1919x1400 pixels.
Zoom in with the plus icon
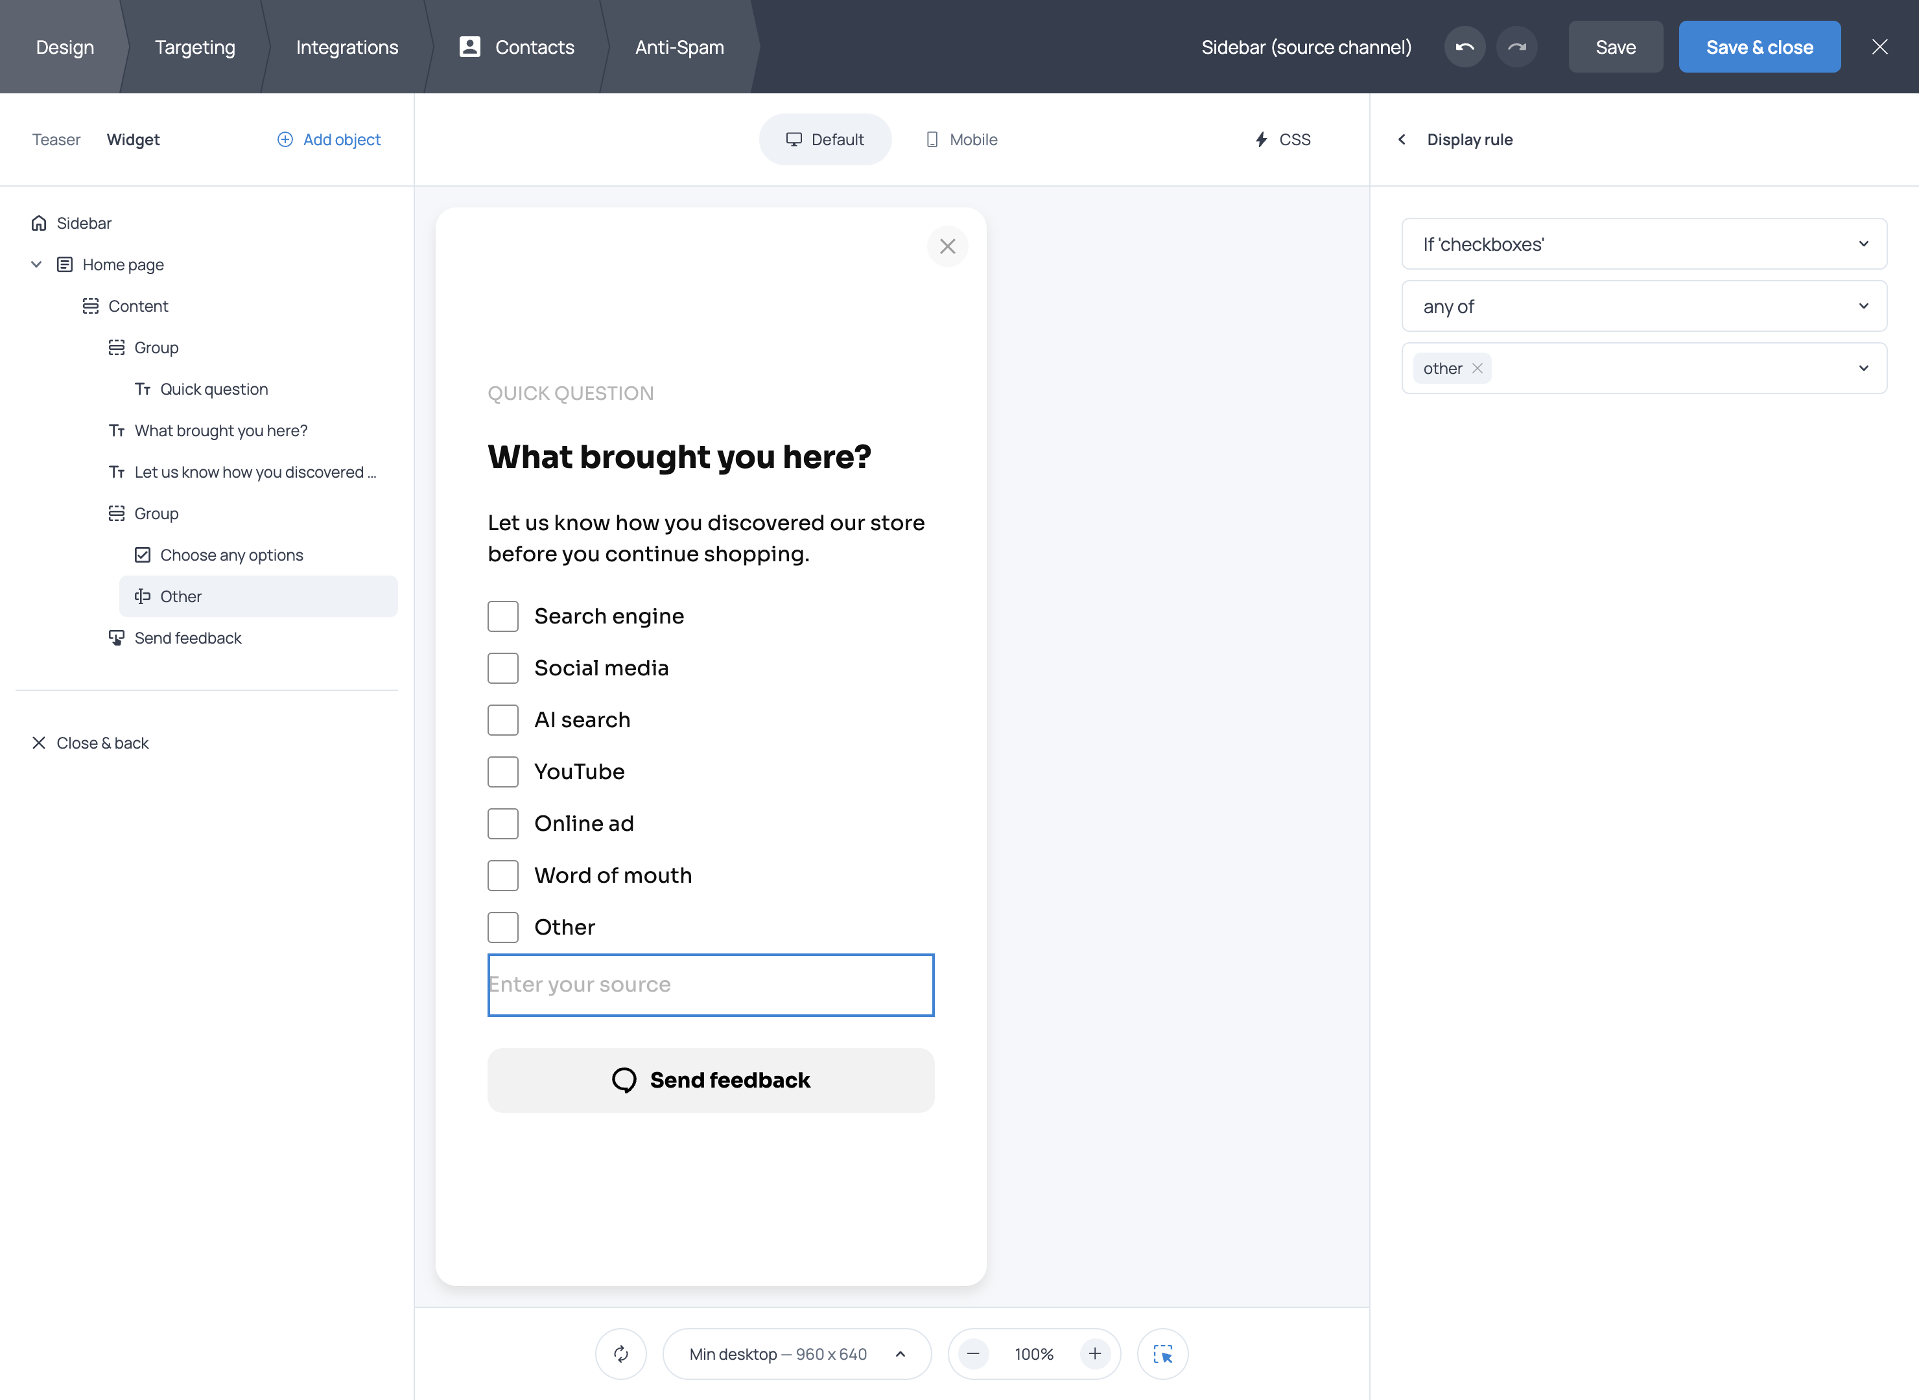click(x=1095, y=1353)
